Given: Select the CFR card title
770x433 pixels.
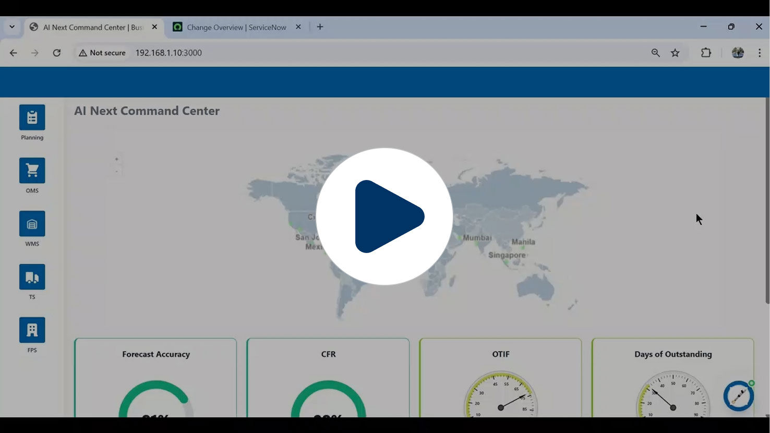Looking at the screenshot, I should tap(329, 354).
